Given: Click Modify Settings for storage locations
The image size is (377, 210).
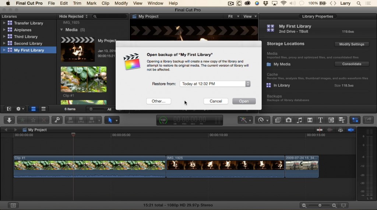Looking at the screenshot, I should pos(352,44).
